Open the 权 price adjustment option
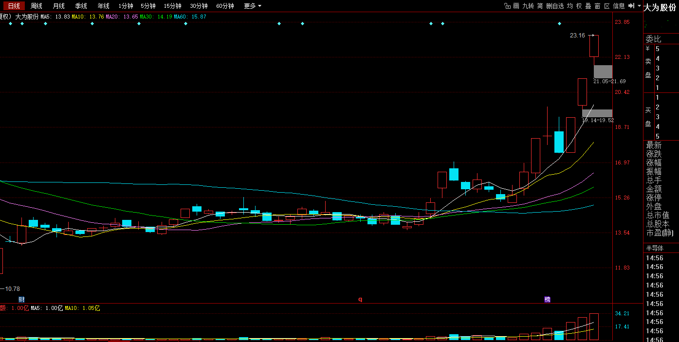This screenshot has height=342, width=679. pyautogui.click(x=579, y=6)
